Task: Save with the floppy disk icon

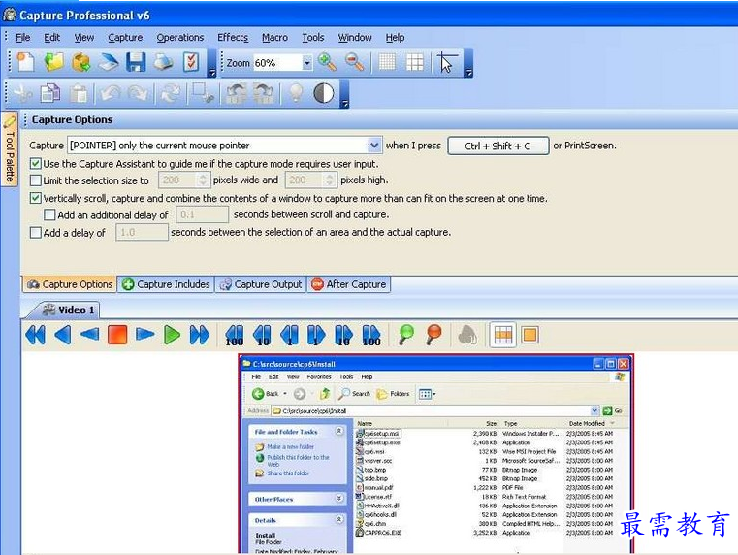Action: coord(136,62)
